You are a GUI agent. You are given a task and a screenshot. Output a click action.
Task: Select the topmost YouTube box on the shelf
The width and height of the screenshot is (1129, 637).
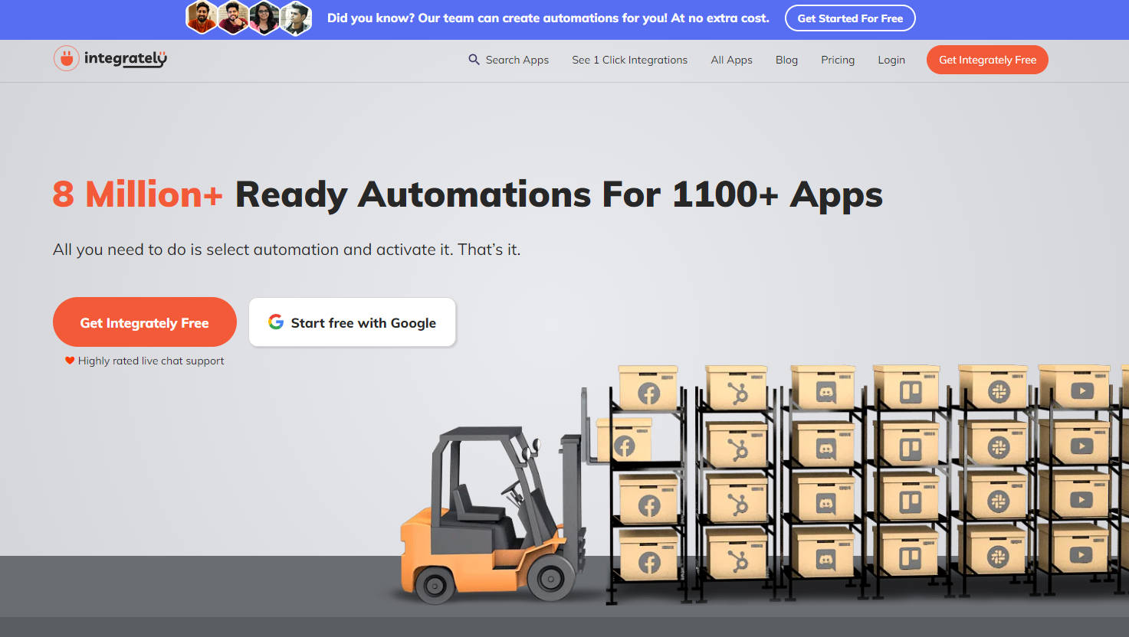(x=1081, y=387)
